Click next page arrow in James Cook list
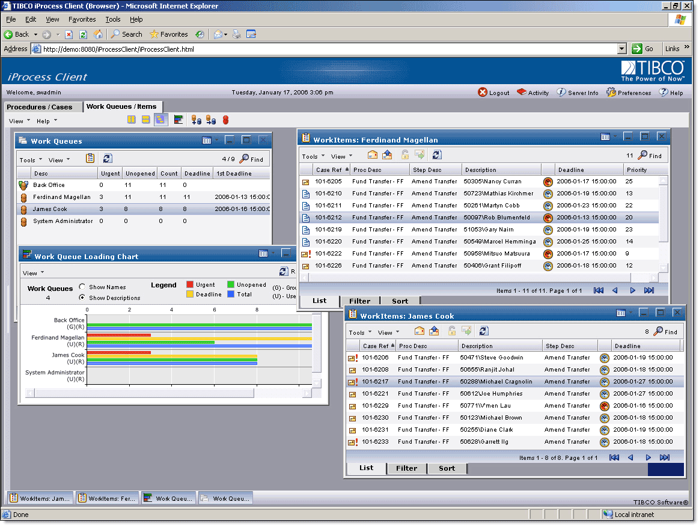 (648, 457)
